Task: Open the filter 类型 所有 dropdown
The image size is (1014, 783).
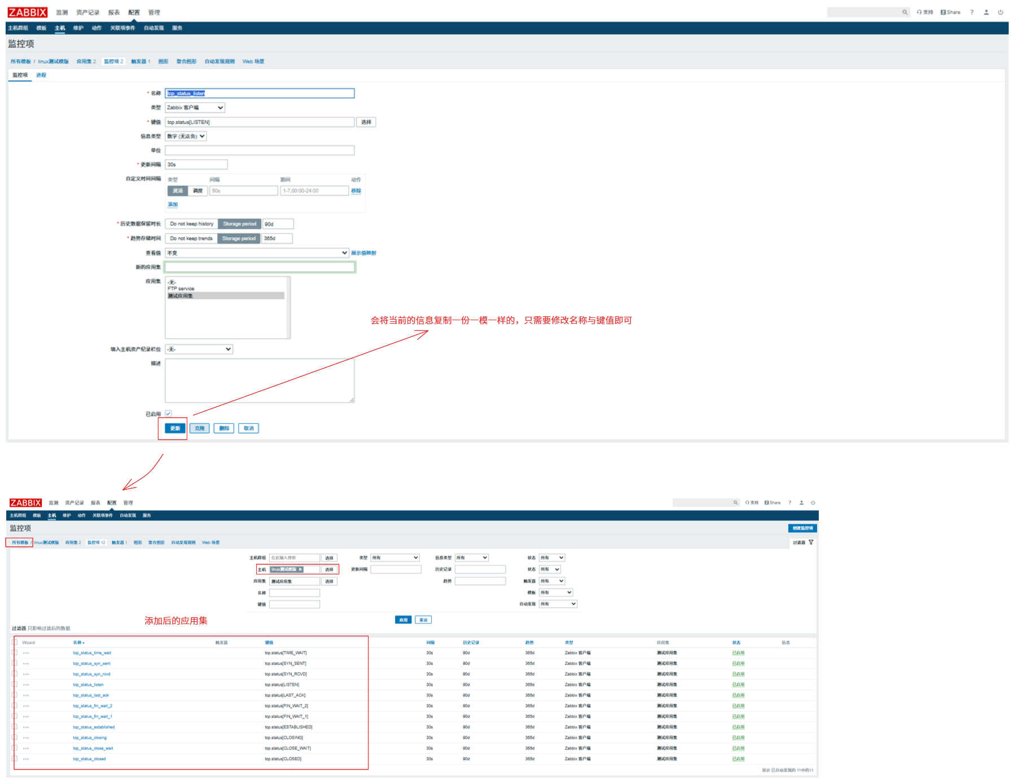Action: tap(395, 558)
